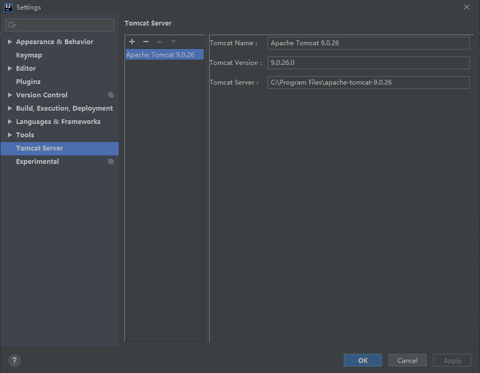This screenshot has height=373, width=480.
Task: Click inside the Tomcat Name field
Action: (368, 43)
